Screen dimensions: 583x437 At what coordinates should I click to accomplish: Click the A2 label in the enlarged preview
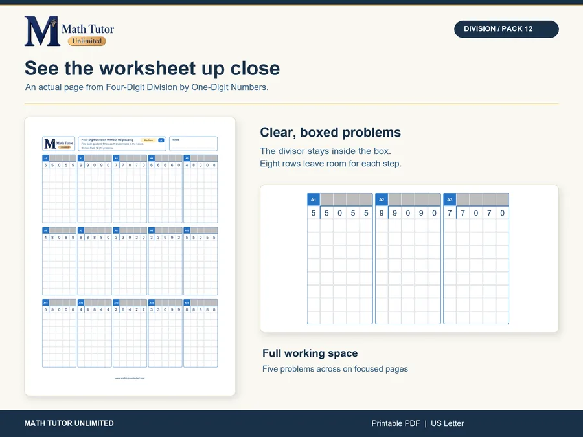tap(382, 199)
